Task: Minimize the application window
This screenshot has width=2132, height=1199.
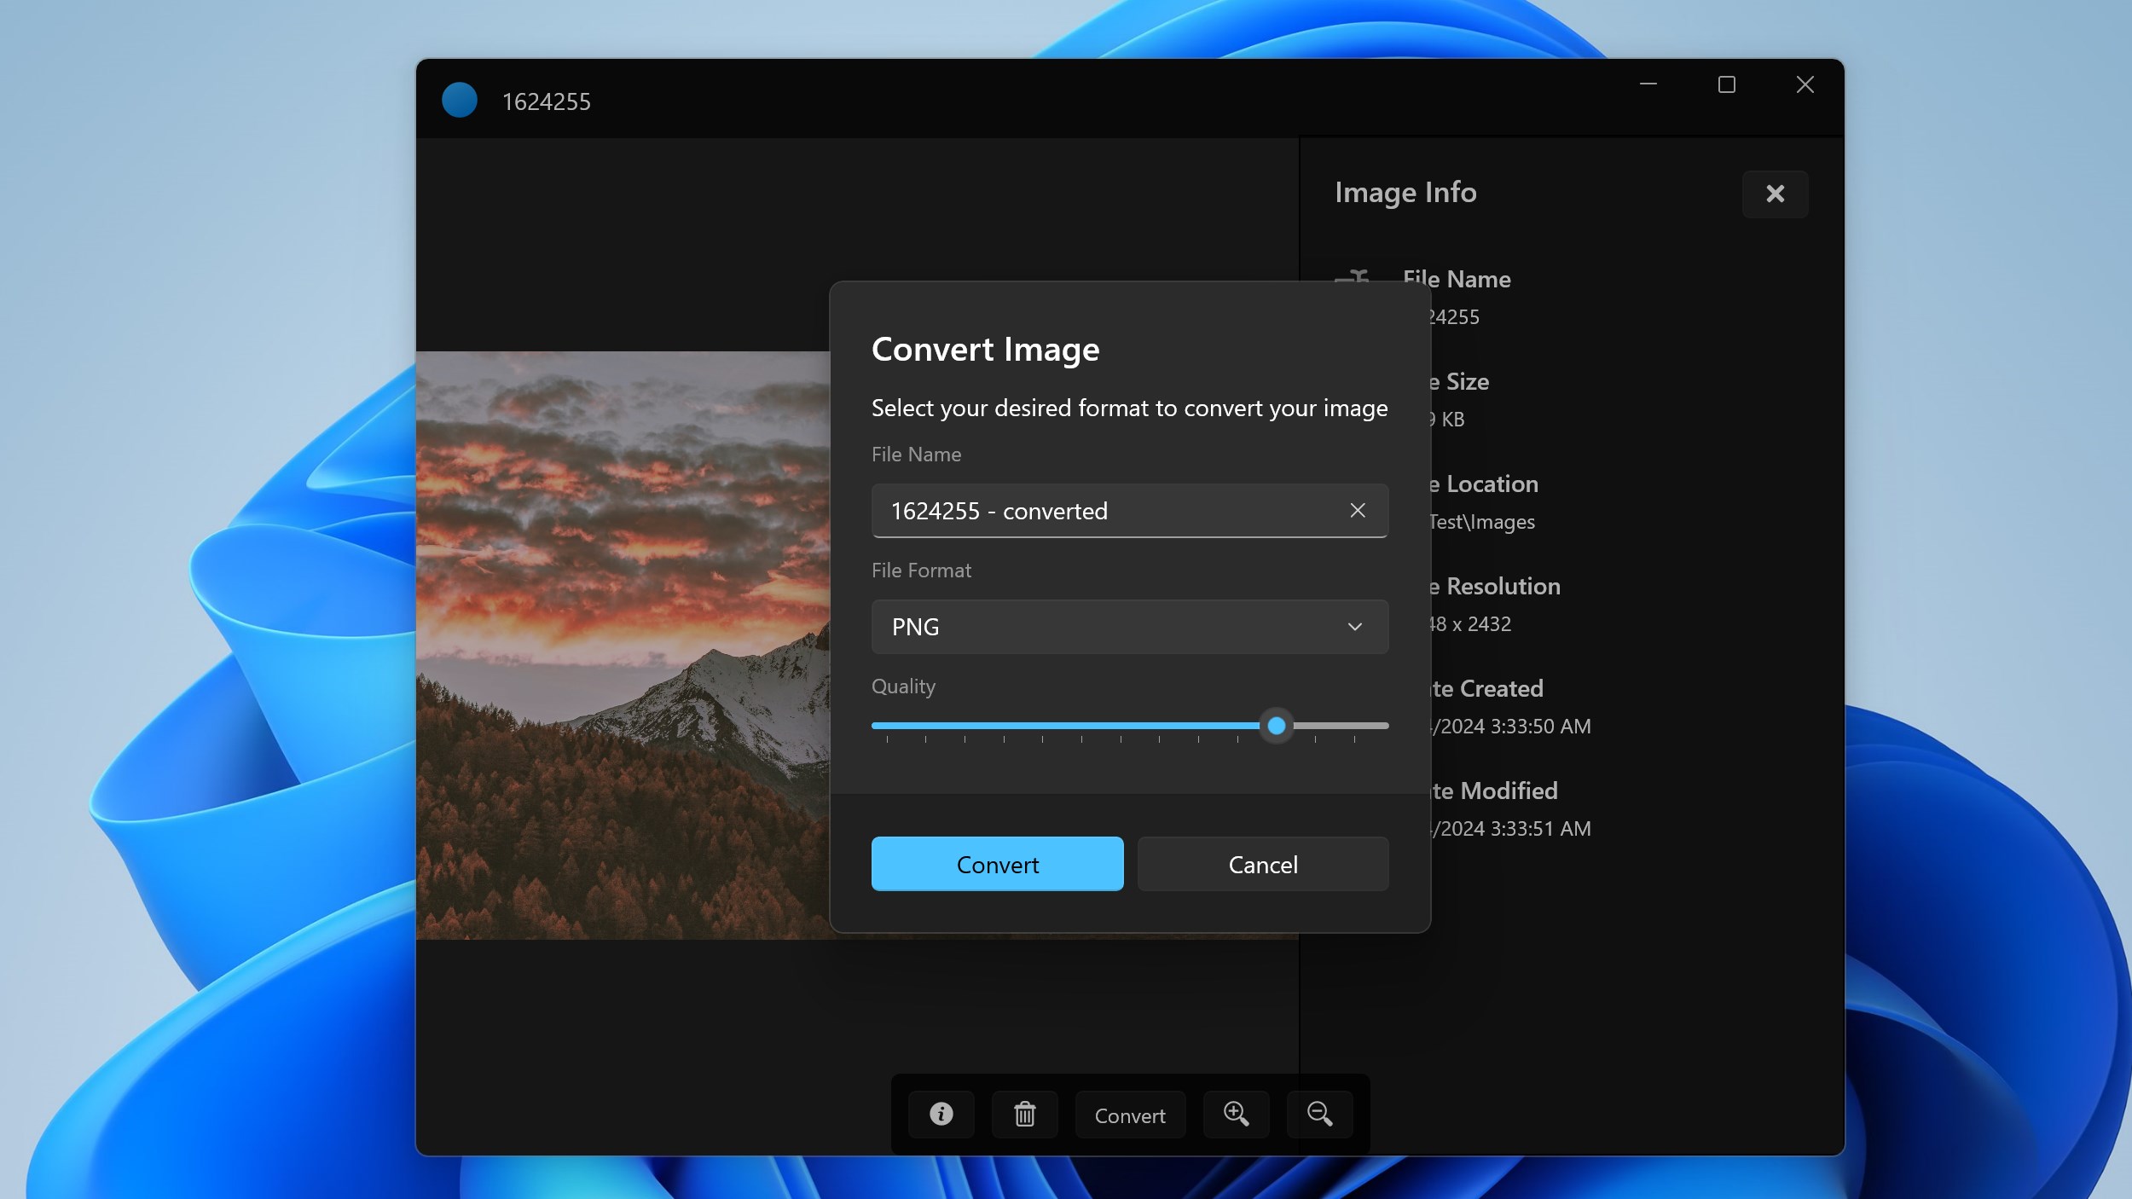Action: [x=1648, y=84]
